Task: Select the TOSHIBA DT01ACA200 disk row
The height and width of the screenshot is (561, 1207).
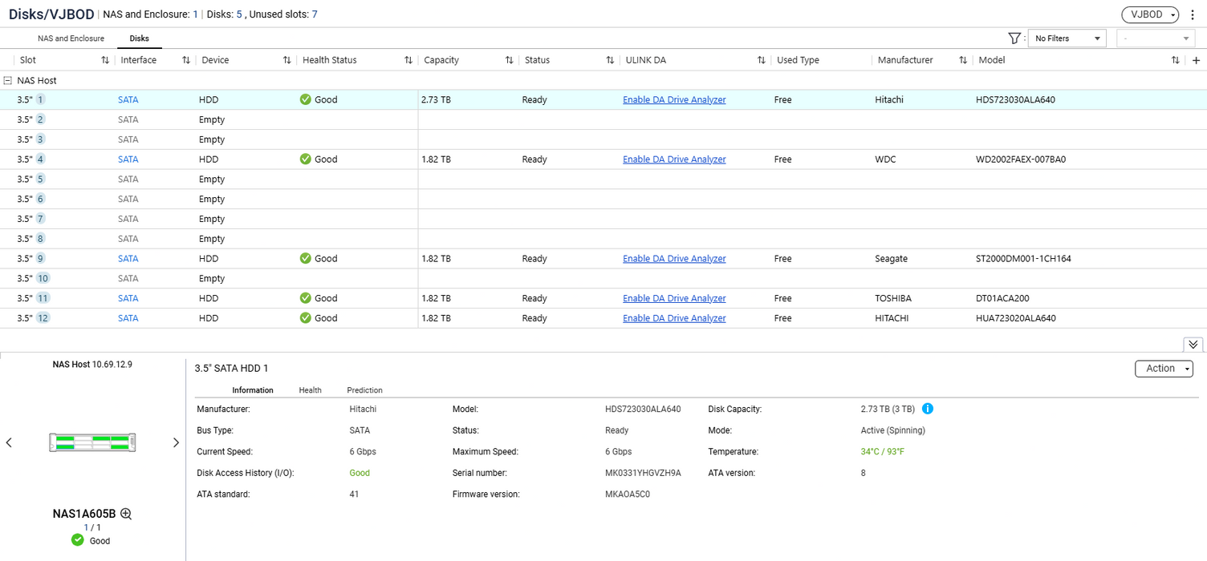Action: click(562, 298)
